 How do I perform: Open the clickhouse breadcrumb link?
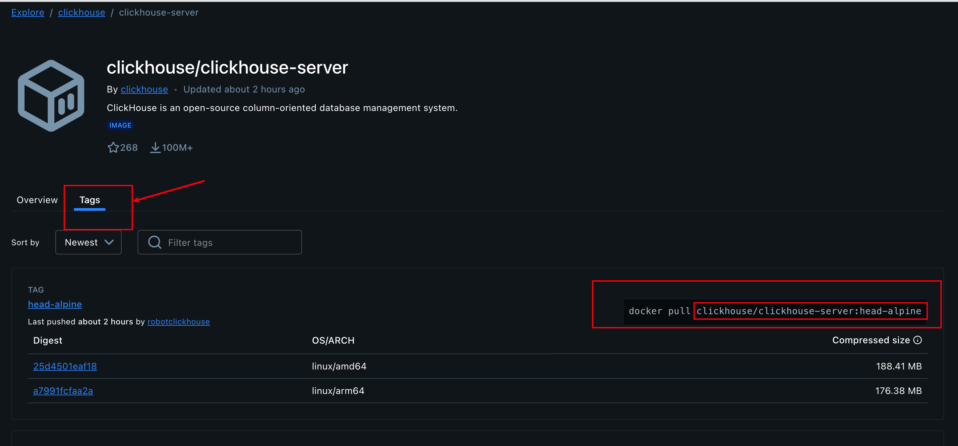click(82, 12)
